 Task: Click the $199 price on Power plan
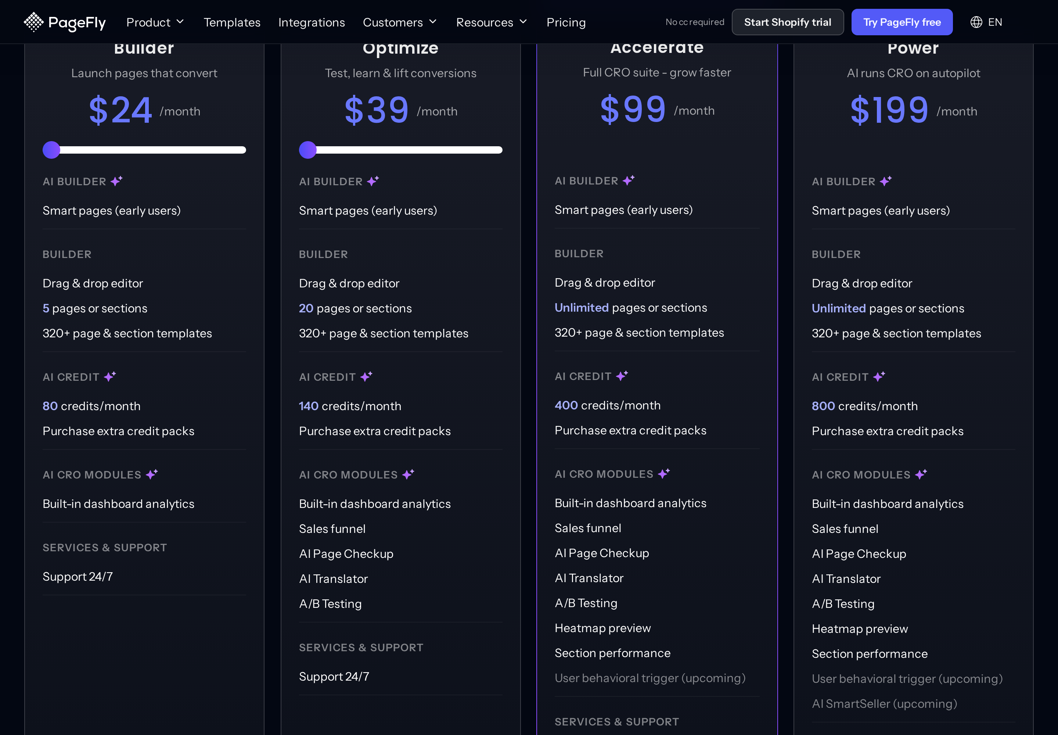[889, 111]
